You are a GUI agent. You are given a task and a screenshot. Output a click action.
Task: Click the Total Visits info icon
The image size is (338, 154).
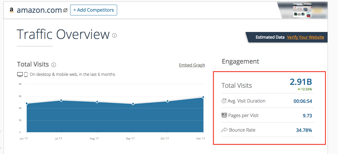tap(54, 65)
